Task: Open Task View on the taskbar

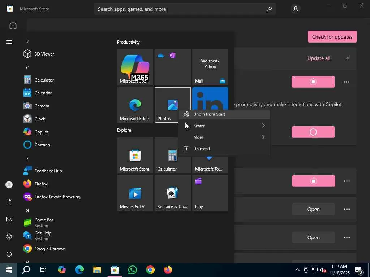Action: 43,270
